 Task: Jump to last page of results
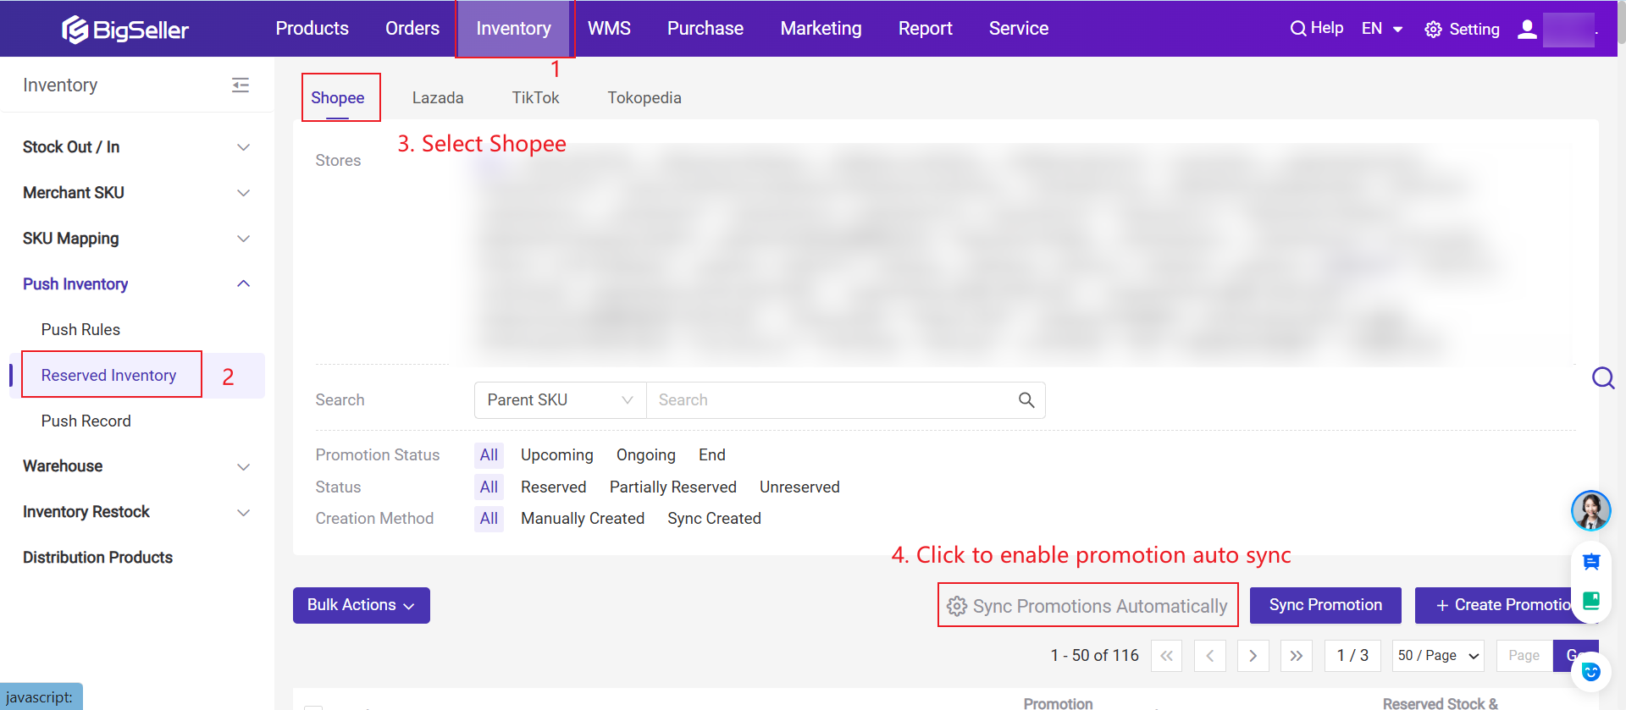pos(1297,656)
